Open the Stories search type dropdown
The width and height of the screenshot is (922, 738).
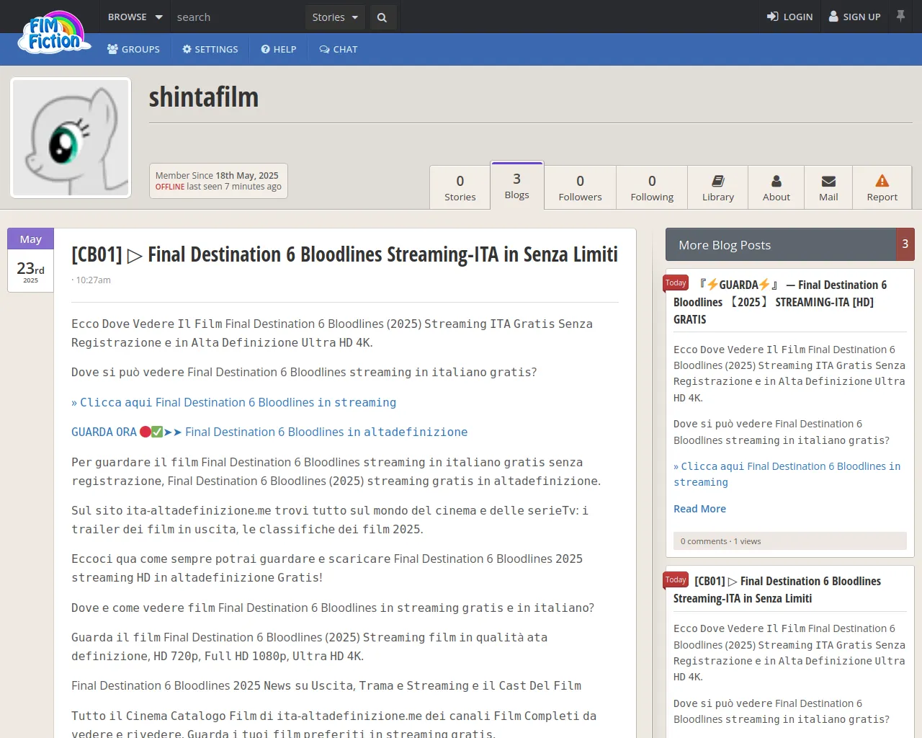[335, 17]
